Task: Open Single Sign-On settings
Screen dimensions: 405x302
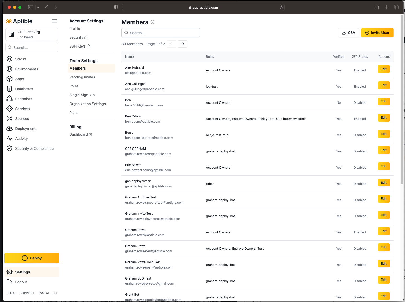Action: click(x=82, y=95)
